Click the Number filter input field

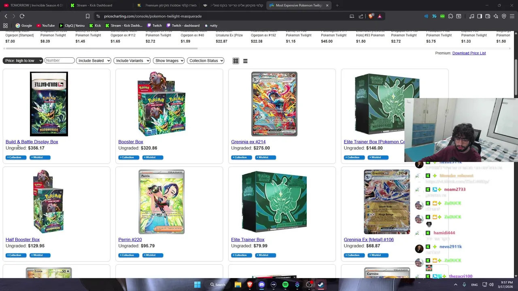[59, 61]
